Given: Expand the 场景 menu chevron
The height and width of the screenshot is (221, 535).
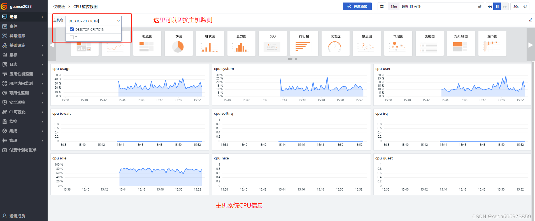Looking at the screenshot, I should click(x=43, y=17).
